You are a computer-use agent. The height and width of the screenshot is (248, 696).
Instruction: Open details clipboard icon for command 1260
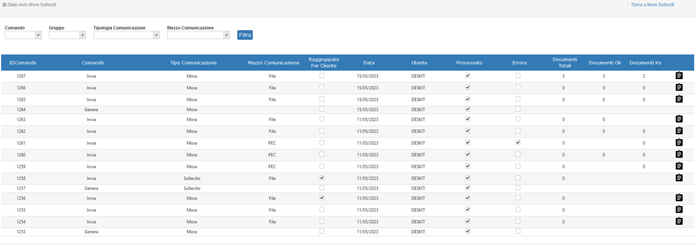click(679, 154)
